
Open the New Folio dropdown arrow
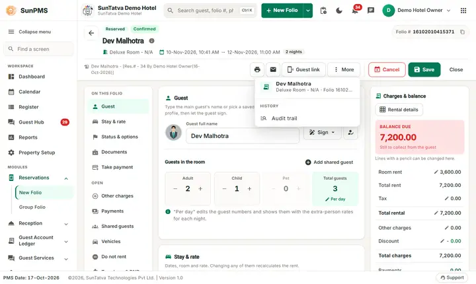coord(308,11)
